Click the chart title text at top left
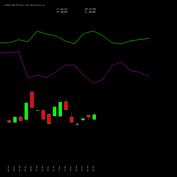Screen dimensions: 177x177 click(24, 5)
